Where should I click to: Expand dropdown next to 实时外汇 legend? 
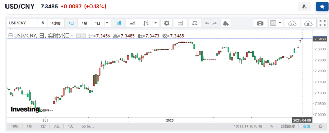pyautogui.click(x=72, y=36)
